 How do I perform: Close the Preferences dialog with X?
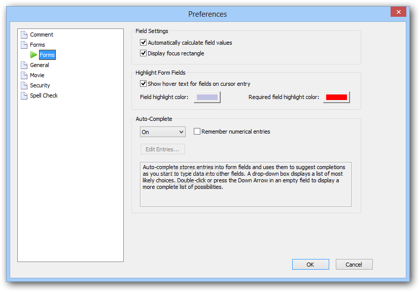click(x=398, y=12)
